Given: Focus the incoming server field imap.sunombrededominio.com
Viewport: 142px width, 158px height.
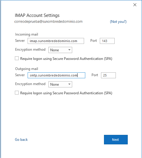Looking at the screenshot, I should point(56,41).
